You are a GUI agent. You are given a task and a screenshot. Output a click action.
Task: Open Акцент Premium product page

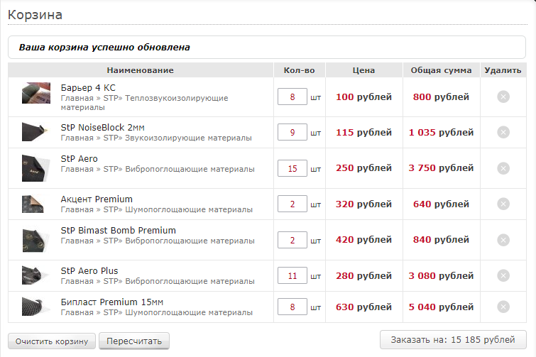pyautogui.click(x=97, y=199)
